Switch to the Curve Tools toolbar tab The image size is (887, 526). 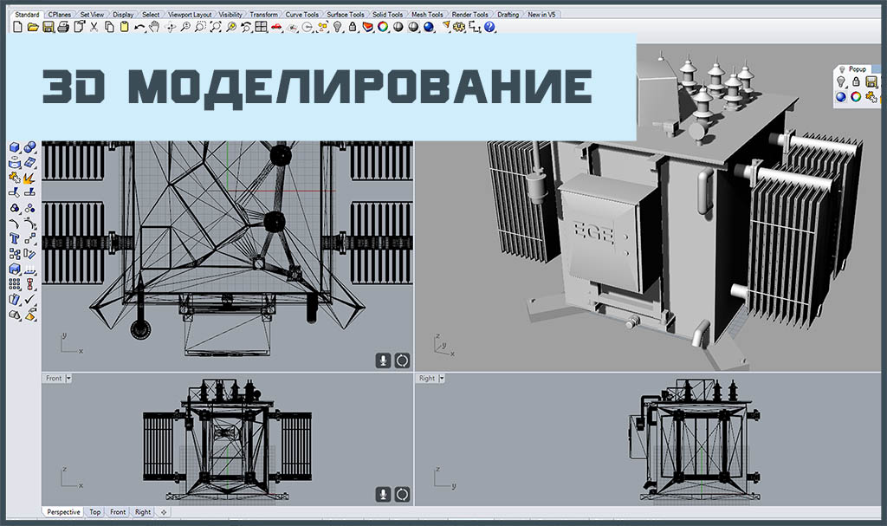302,15
